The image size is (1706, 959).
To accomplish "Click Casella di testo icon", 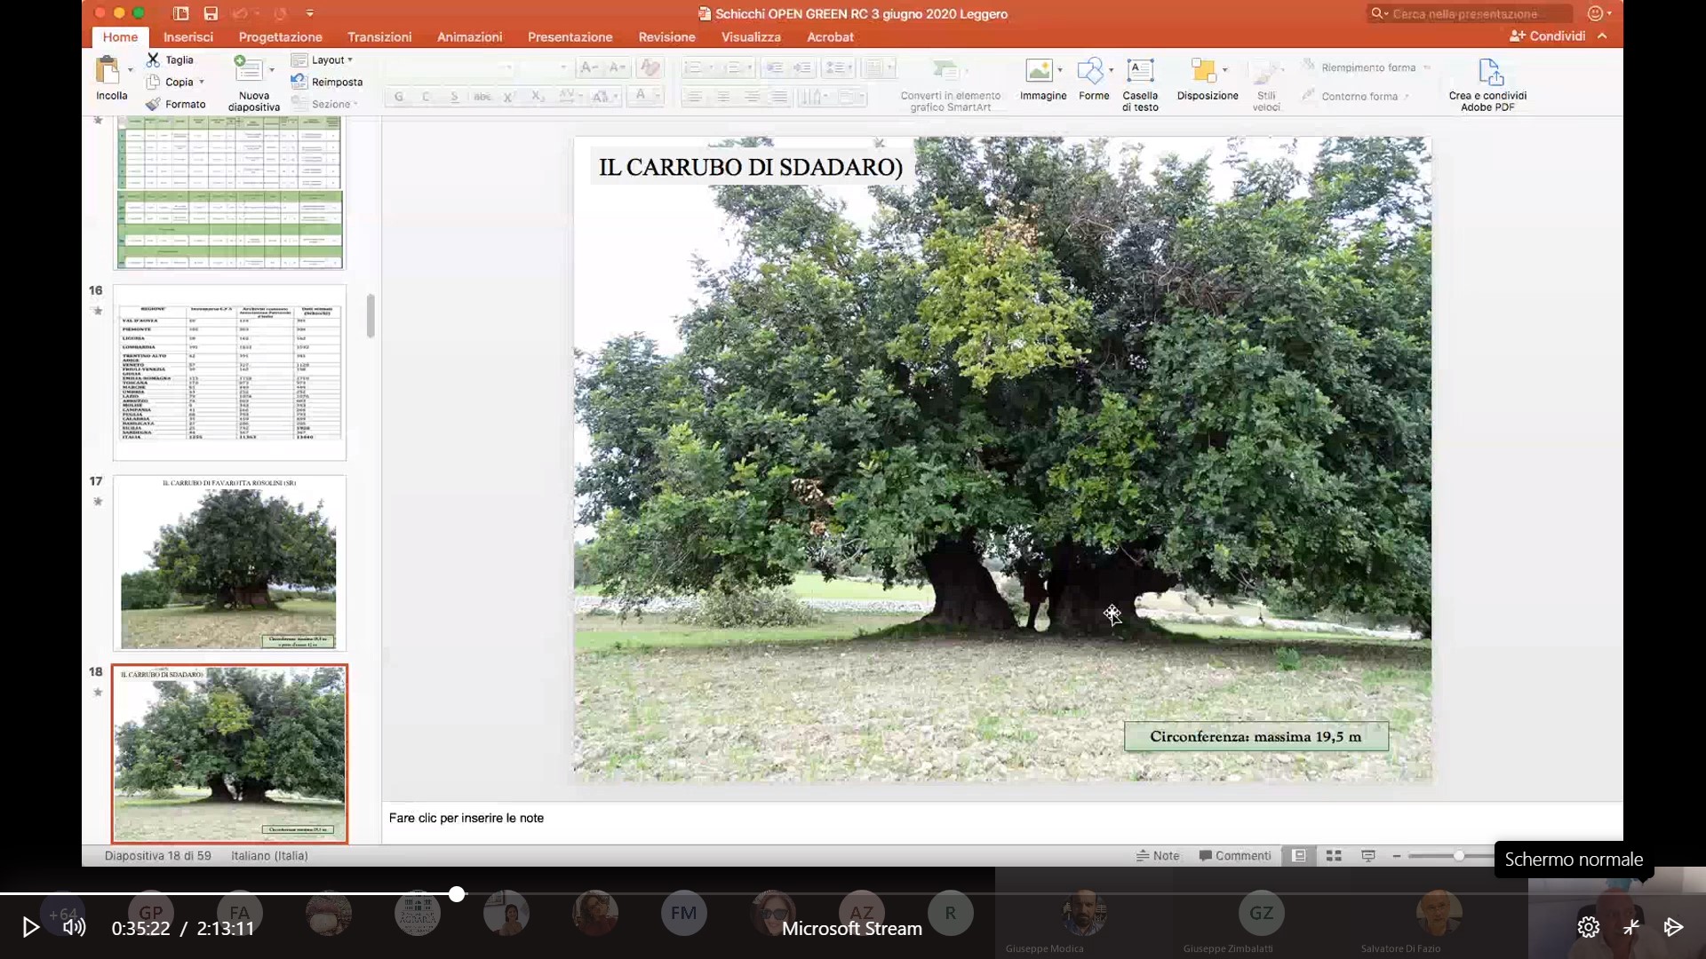I will coord(1140,71).
